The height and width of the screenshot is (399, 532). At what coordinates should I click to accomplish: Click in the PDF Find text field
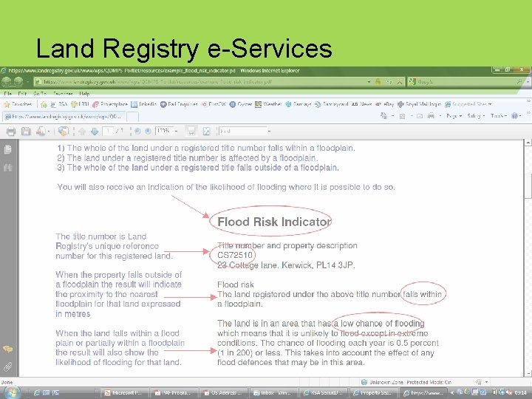pyautogui.click(x=243, y=131)
